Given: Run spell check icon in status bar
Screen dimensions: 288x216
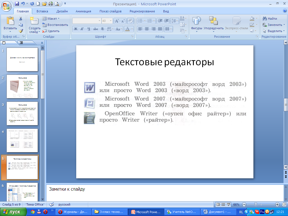Looking at the screenshot, I should tap(52, 204).
